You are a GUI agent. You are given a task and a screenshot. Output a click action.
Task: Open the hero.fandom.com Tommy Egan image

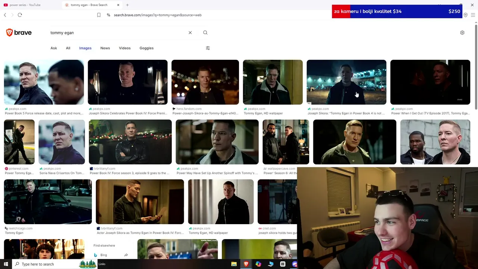pyautogui.click(x=205, y=82)
